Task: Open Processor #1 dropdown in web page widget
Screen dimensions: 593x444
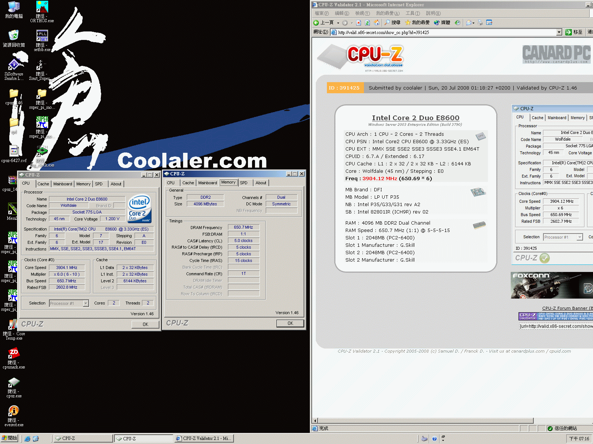Action: click(580, 237)
